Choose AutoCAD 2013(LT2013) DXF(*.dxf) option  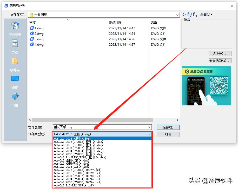pos(102,170)
